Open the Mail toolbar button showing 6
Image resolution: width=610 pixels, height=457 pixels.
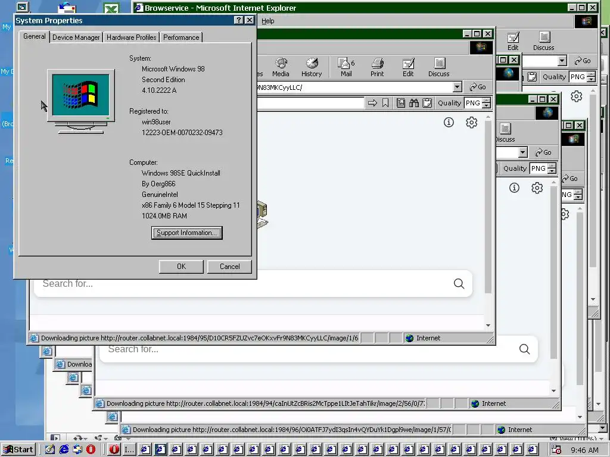pyautogui.click(x=346, y=67)
